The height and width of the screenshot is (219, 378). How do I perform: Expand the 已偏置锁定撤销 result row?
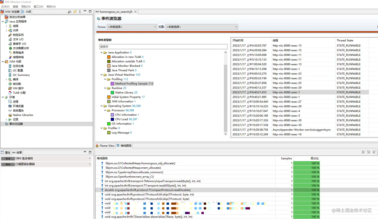pyautogui.click(x=90, y=164)
